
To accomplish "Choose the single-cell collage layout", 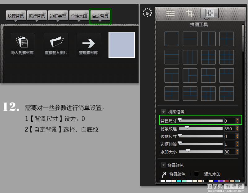I will [x=172, y=39].
